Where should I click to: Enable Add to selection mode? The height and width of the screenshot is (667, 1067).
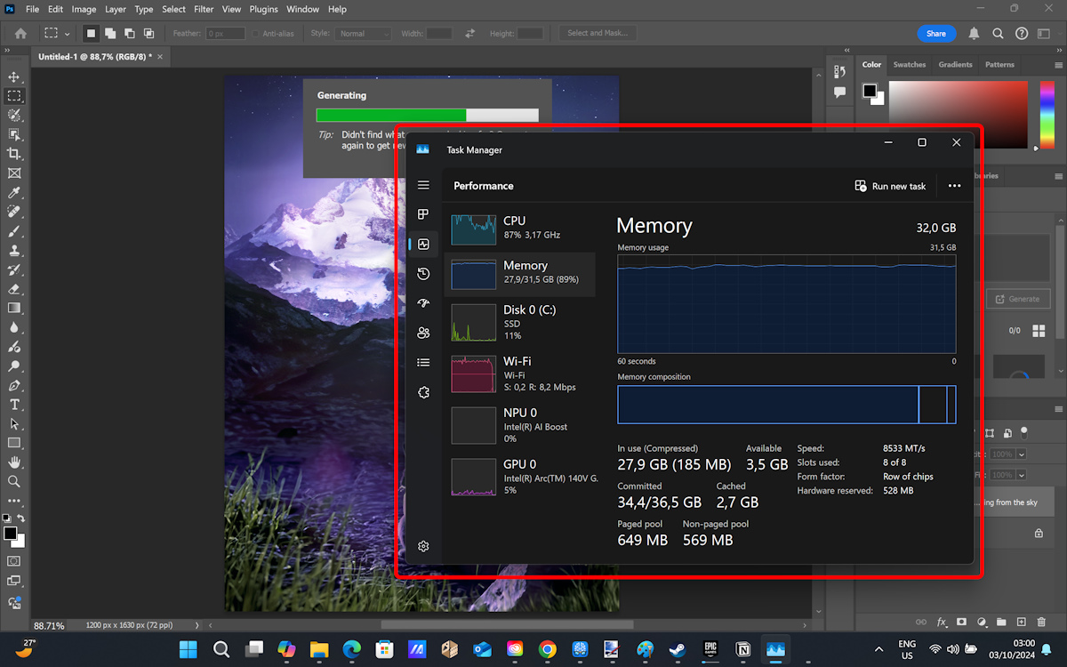coord(110,34)
